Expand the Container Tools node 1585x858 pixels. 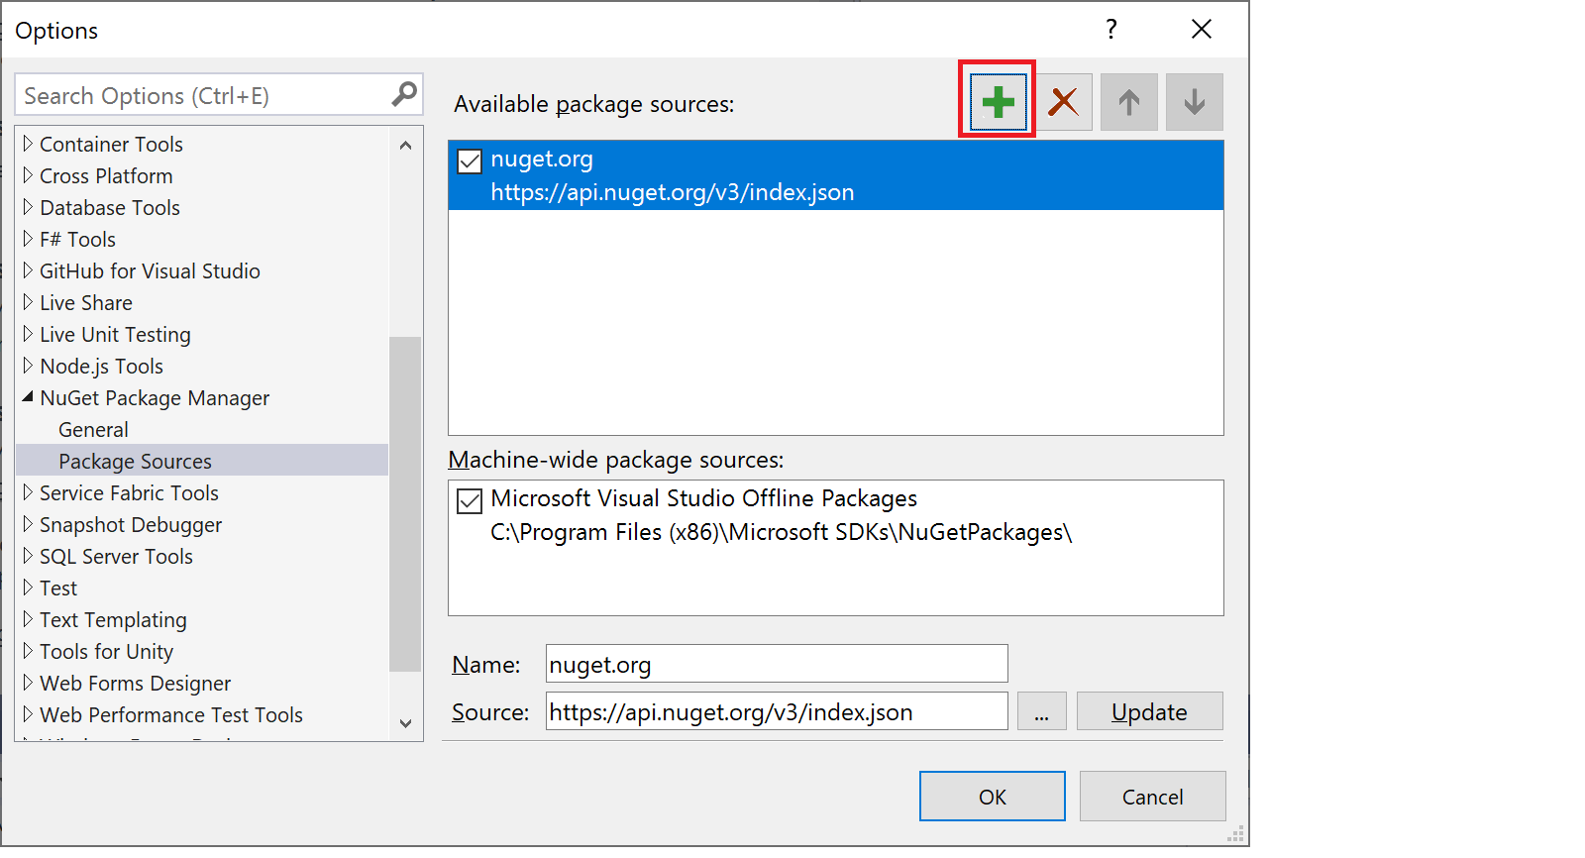(28, 144)
